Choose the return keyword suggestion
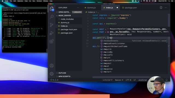 pos(133,58)
